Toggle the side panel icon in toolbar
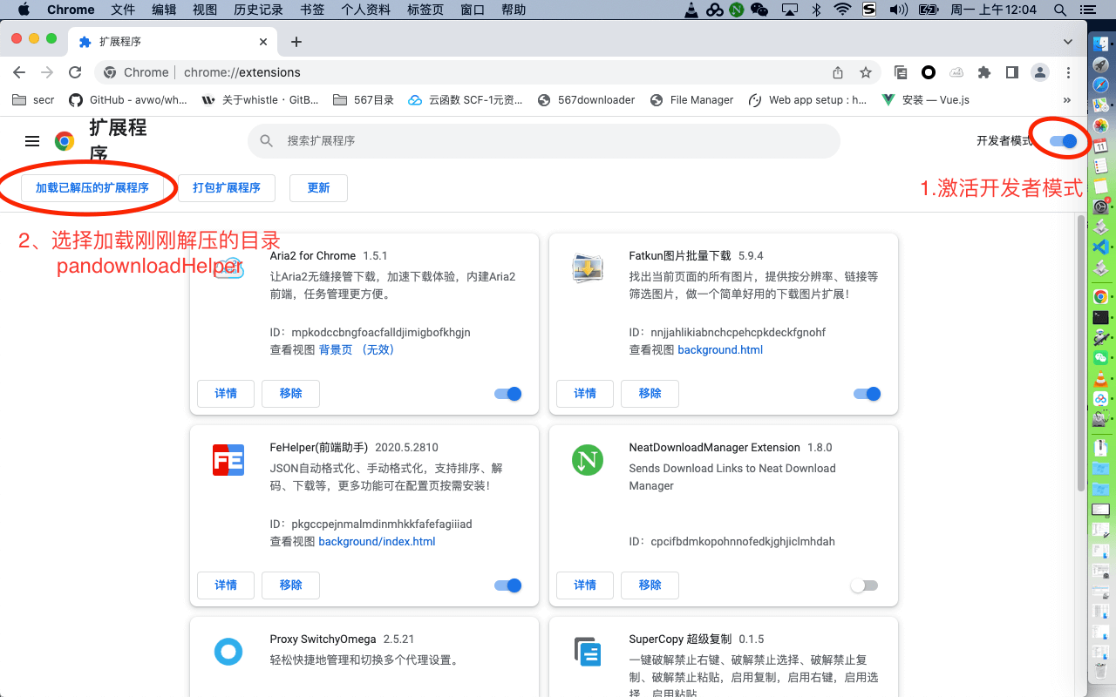Screen dimensions: 1116x697 click(x=1011, y=72)
